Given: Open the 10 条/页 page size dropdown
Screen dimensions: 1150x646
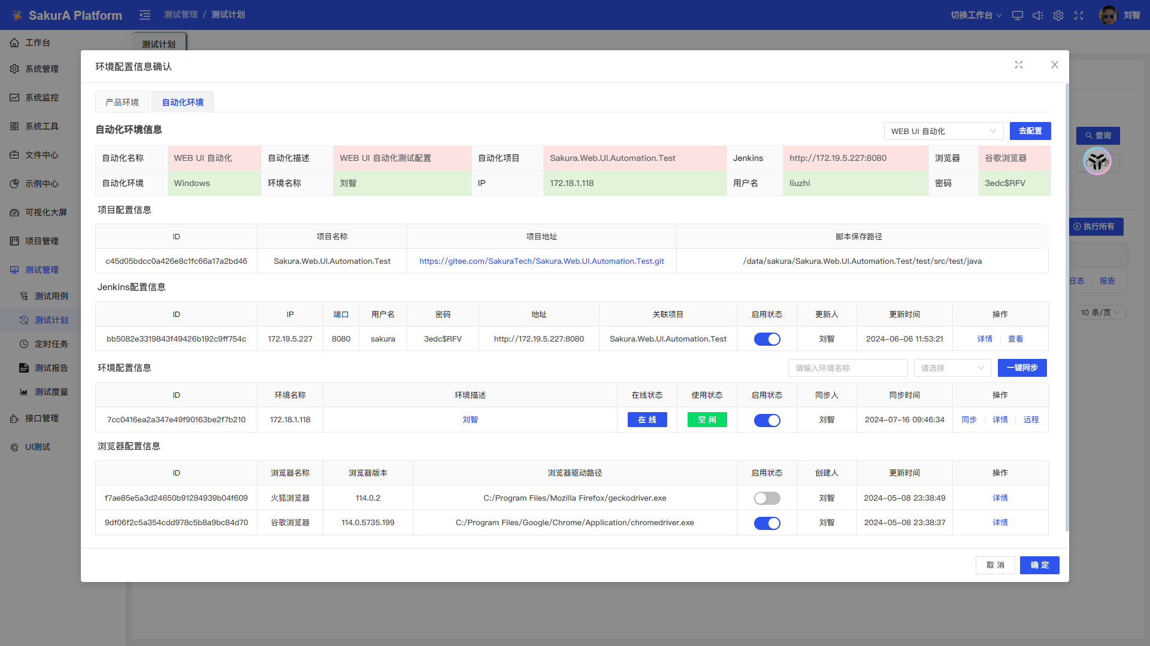Looking at the screenshot, I should pos(1101,312).
